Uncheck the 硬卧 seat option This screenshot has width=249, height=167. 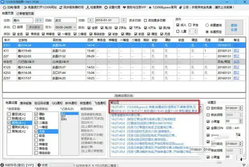coord(36,114)
